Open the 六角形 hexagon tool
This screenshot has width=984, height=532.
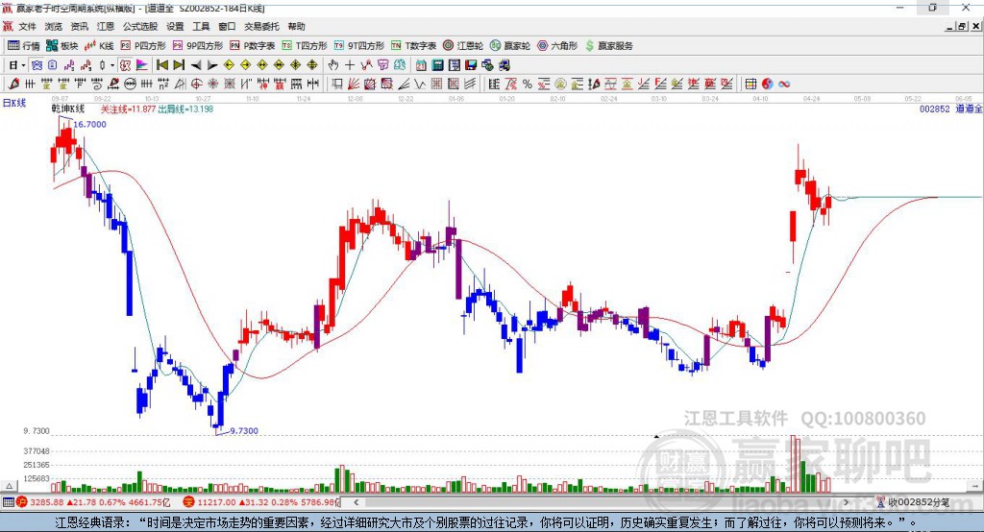tap(557, 46)
